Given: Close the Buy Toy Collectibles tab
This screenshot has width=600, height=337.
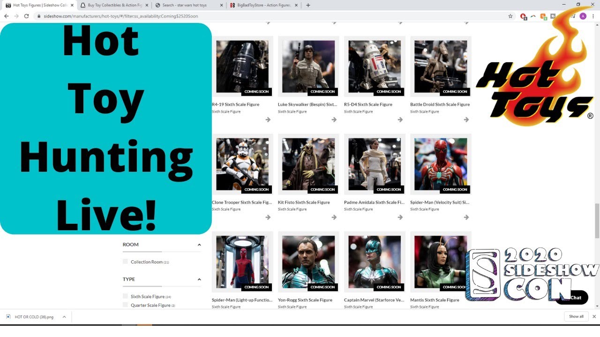Looking at the screenshot, I should click(x=147, y=5).
